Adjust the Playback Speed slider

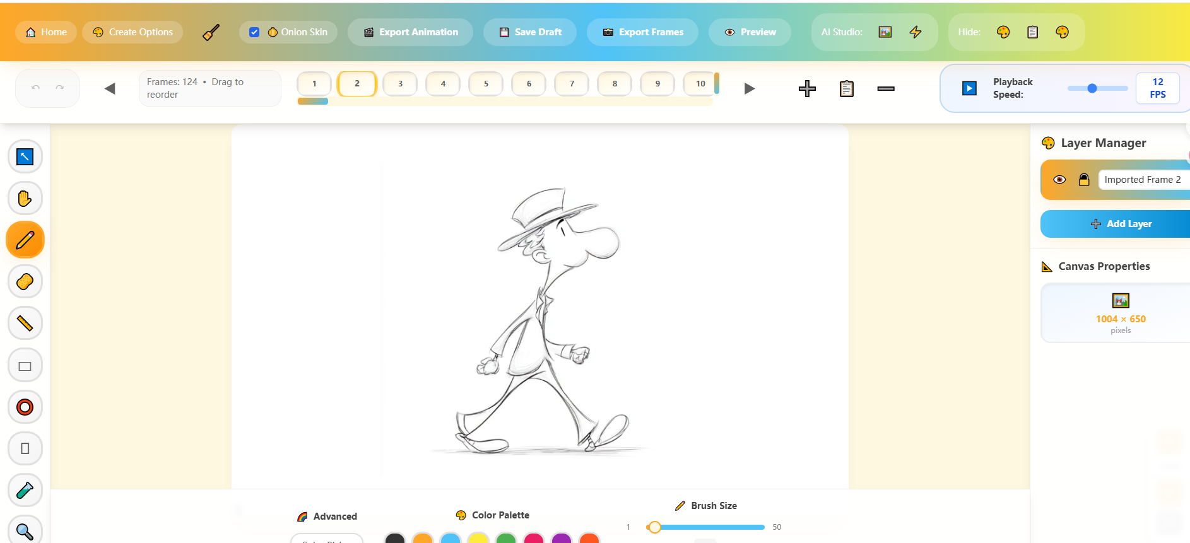tap(1097, 88)
